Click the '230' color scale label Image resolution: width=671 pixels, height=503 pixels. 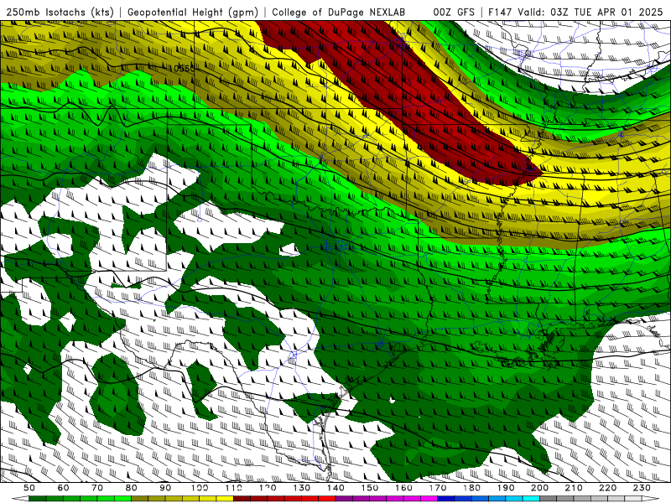point(642,488)
